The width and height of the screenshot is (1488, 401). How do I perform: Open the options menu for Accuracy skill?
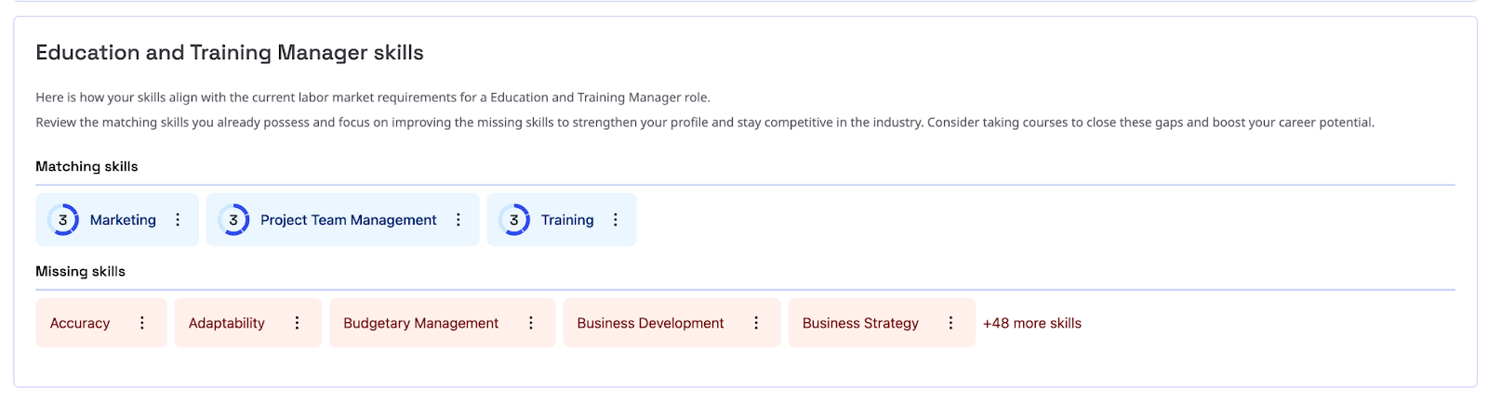142,323
